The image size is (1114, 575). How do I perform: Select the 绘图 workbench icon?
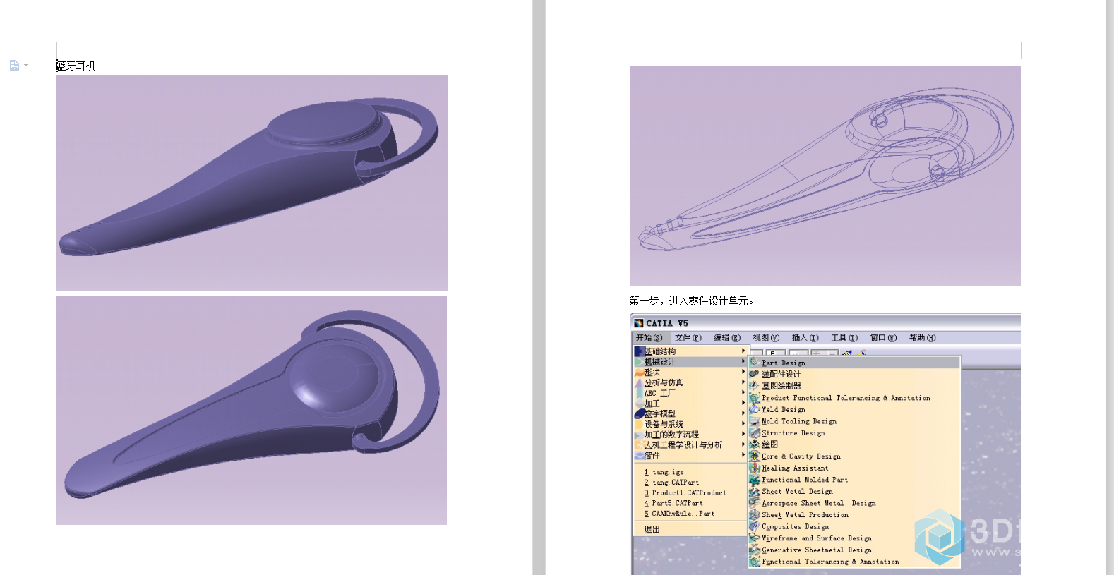pos(754,444)
